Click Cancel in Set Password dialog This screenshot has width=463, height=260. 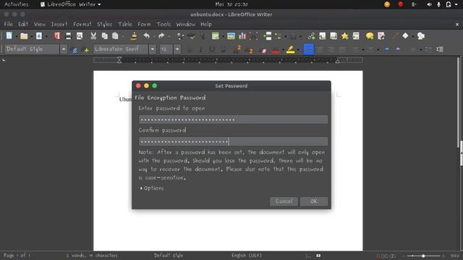pos(284,201)
